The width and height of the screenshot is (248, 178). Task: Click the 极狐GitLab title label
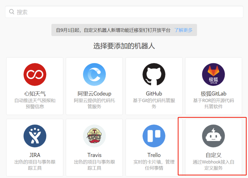pyautogui.click(x=213, y=94)
